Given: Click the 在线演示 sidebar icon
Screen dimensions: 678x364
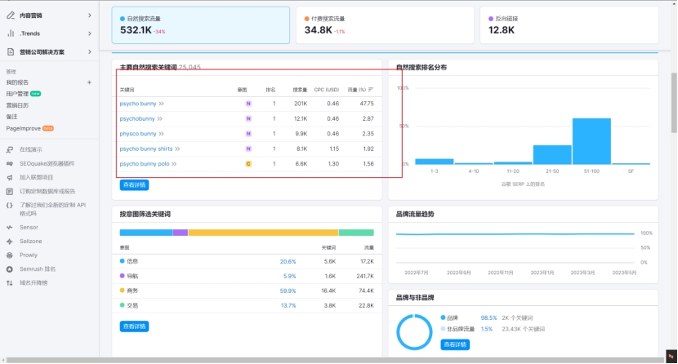Looking at the screenshot, I should pos(10,149).
